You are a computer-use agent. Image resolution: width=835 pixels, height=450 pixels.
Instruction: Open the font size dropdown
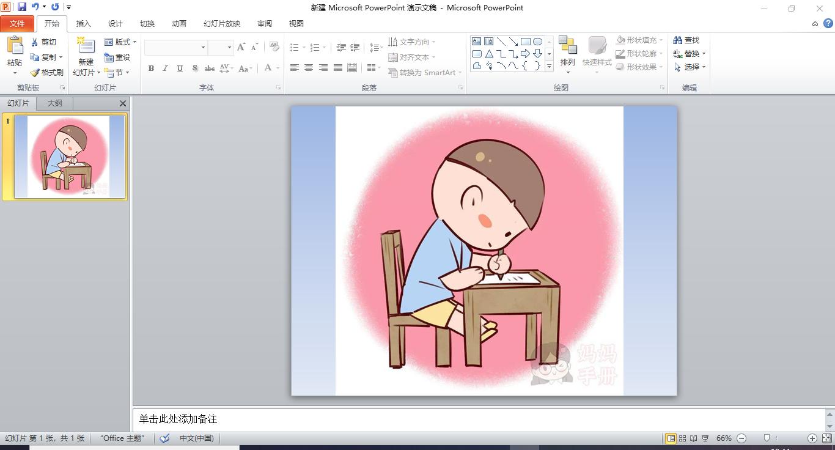tap(230, 47)
